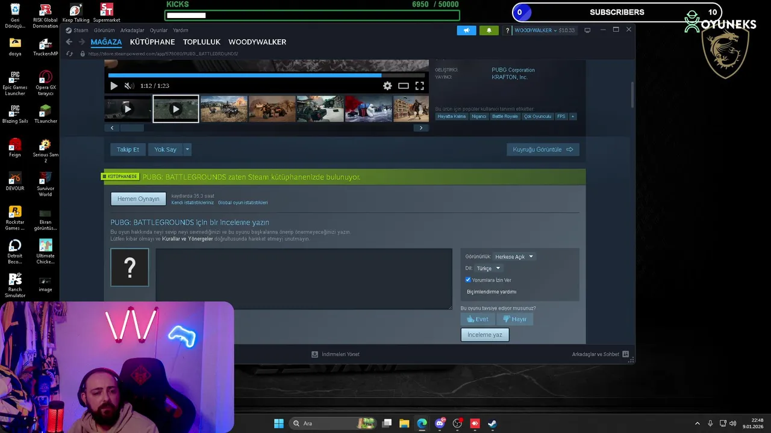
Task: Toggle Yorumlara İzin Ver checkbox
Action: (x=468, y=280)
